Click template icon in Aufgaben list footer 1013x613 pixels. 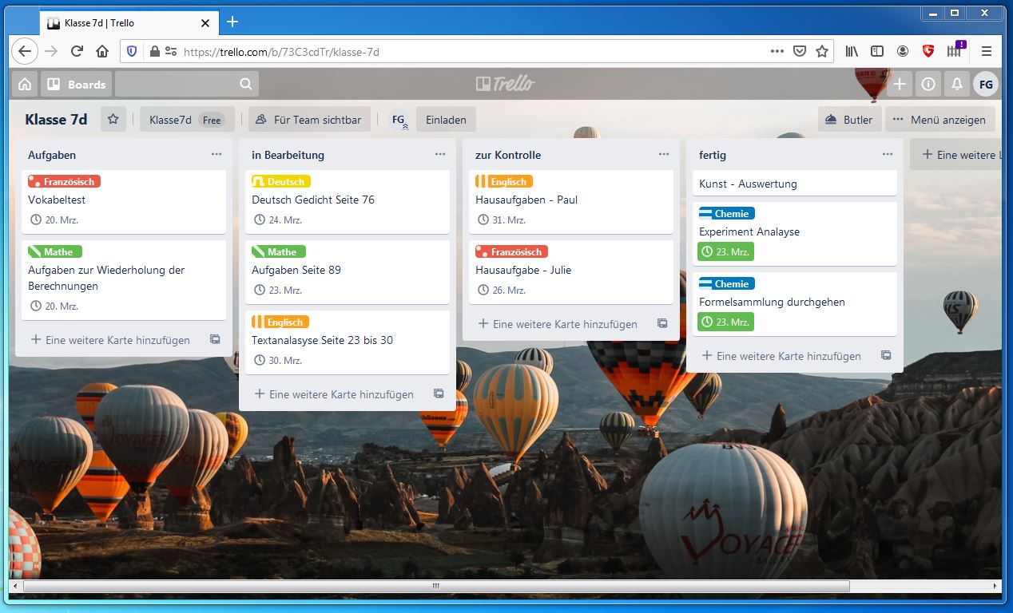(x=215, y=339)
